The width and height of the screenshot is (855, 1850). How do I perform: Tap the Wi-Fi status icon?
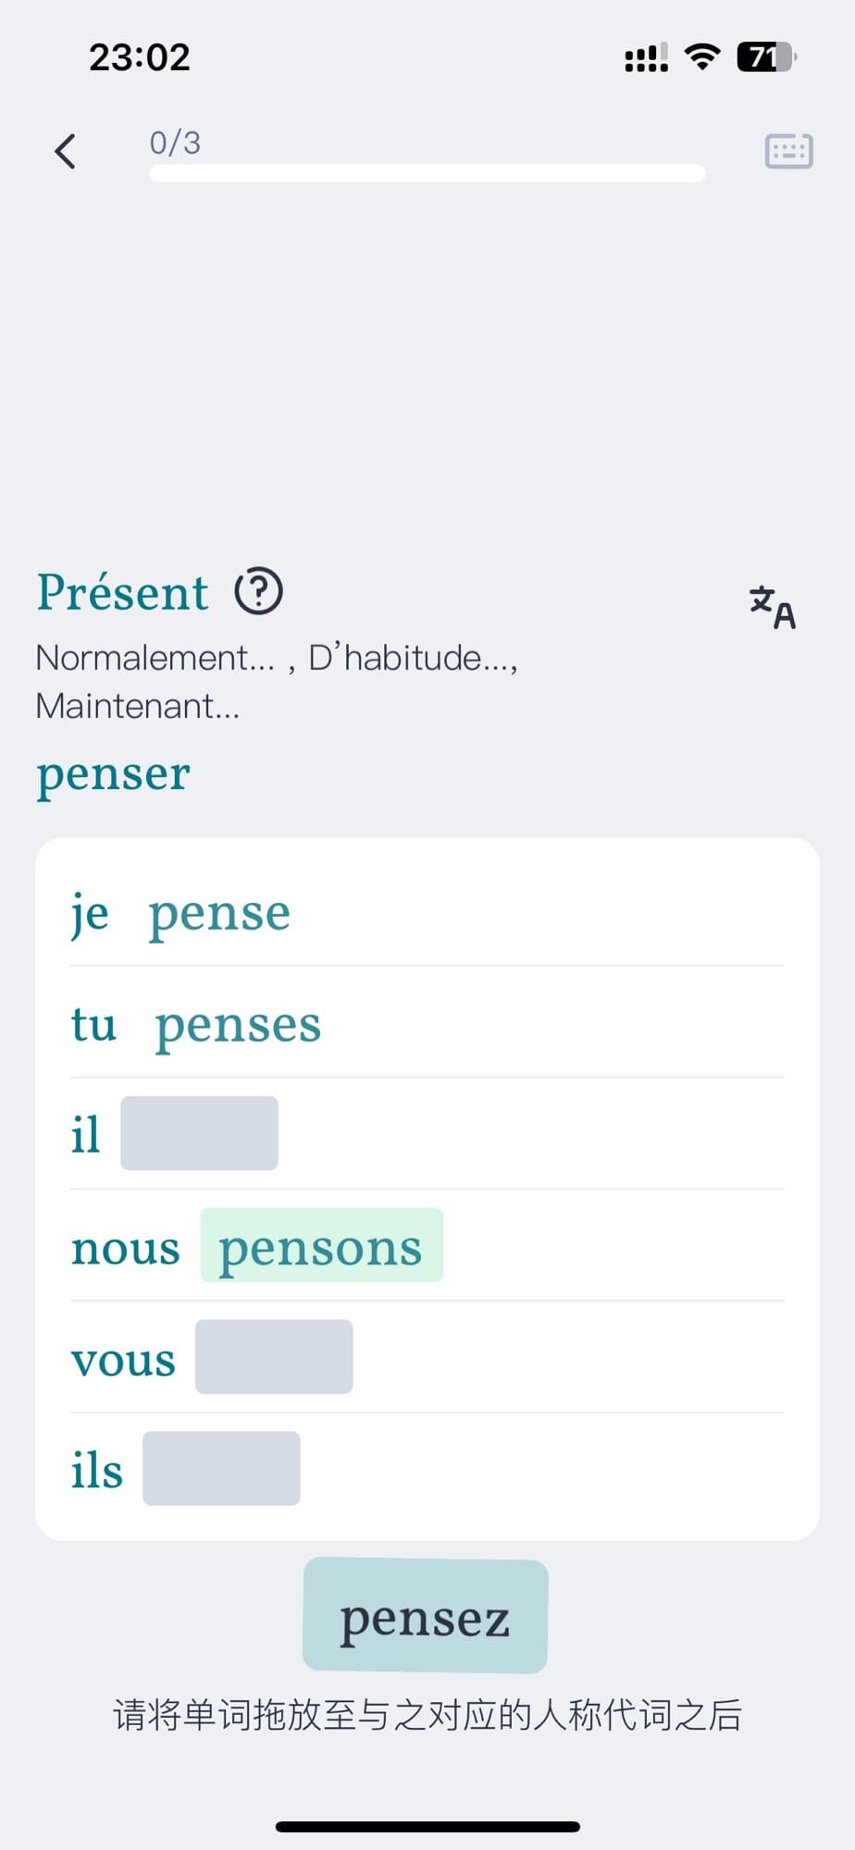702,57
